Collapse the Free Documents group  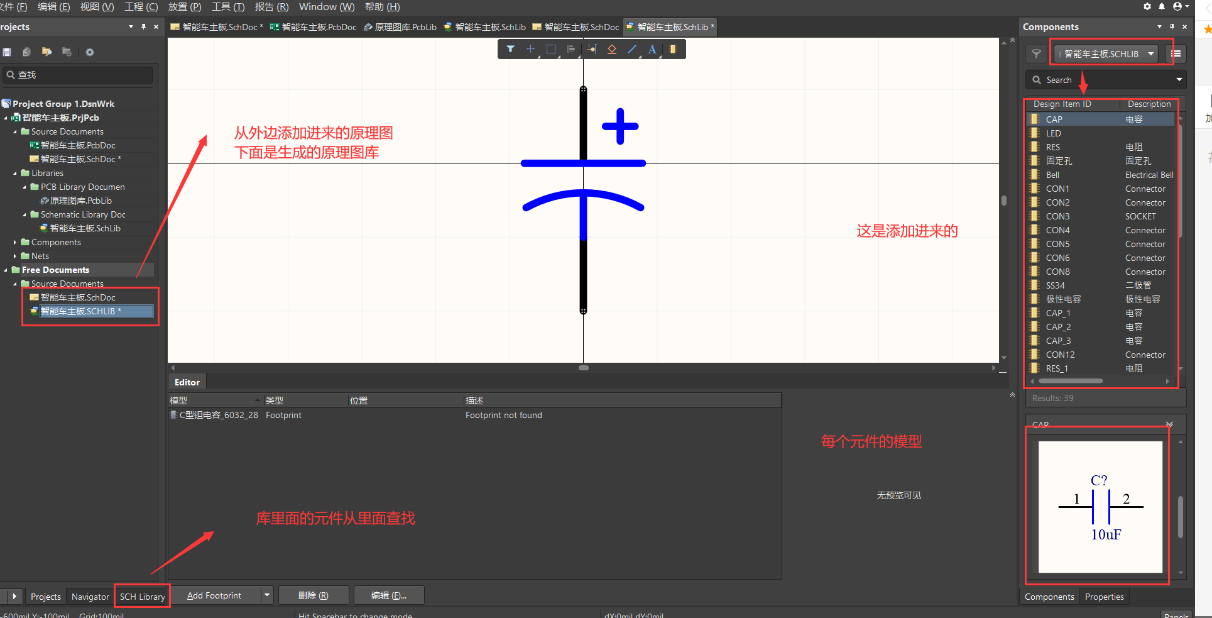tap(6, 270)
